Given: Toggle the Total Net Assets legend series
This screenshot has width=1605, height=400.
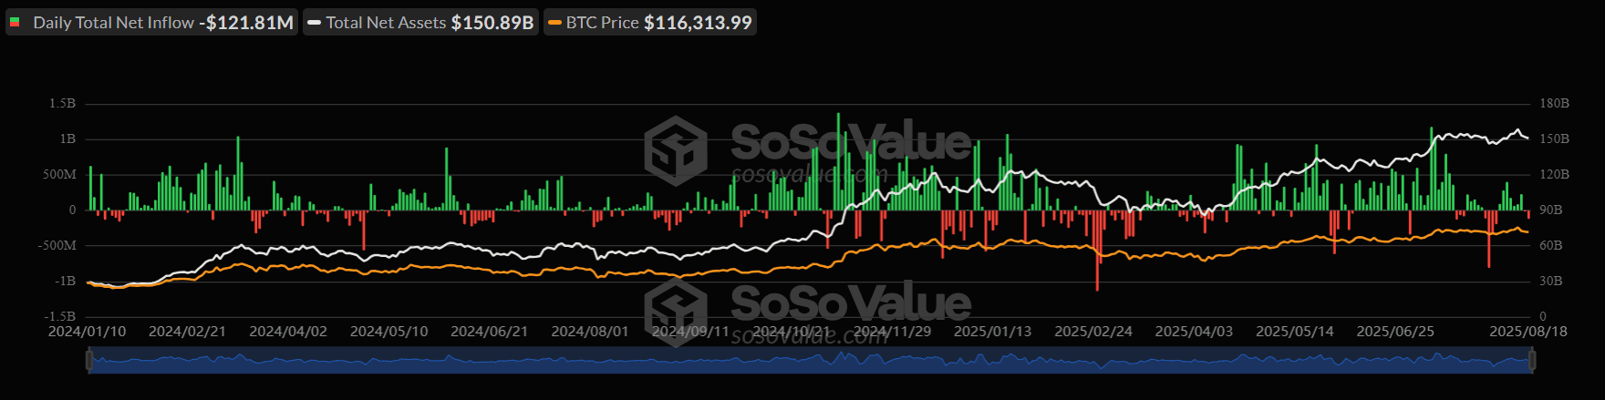Looking at the screenshot, I should [x=420, y=23].
